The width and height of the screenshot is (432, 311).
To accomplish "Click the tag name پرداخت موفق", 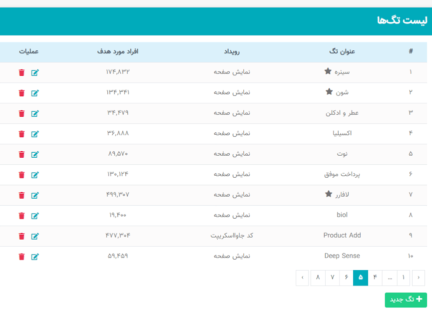I will [342, 174].
